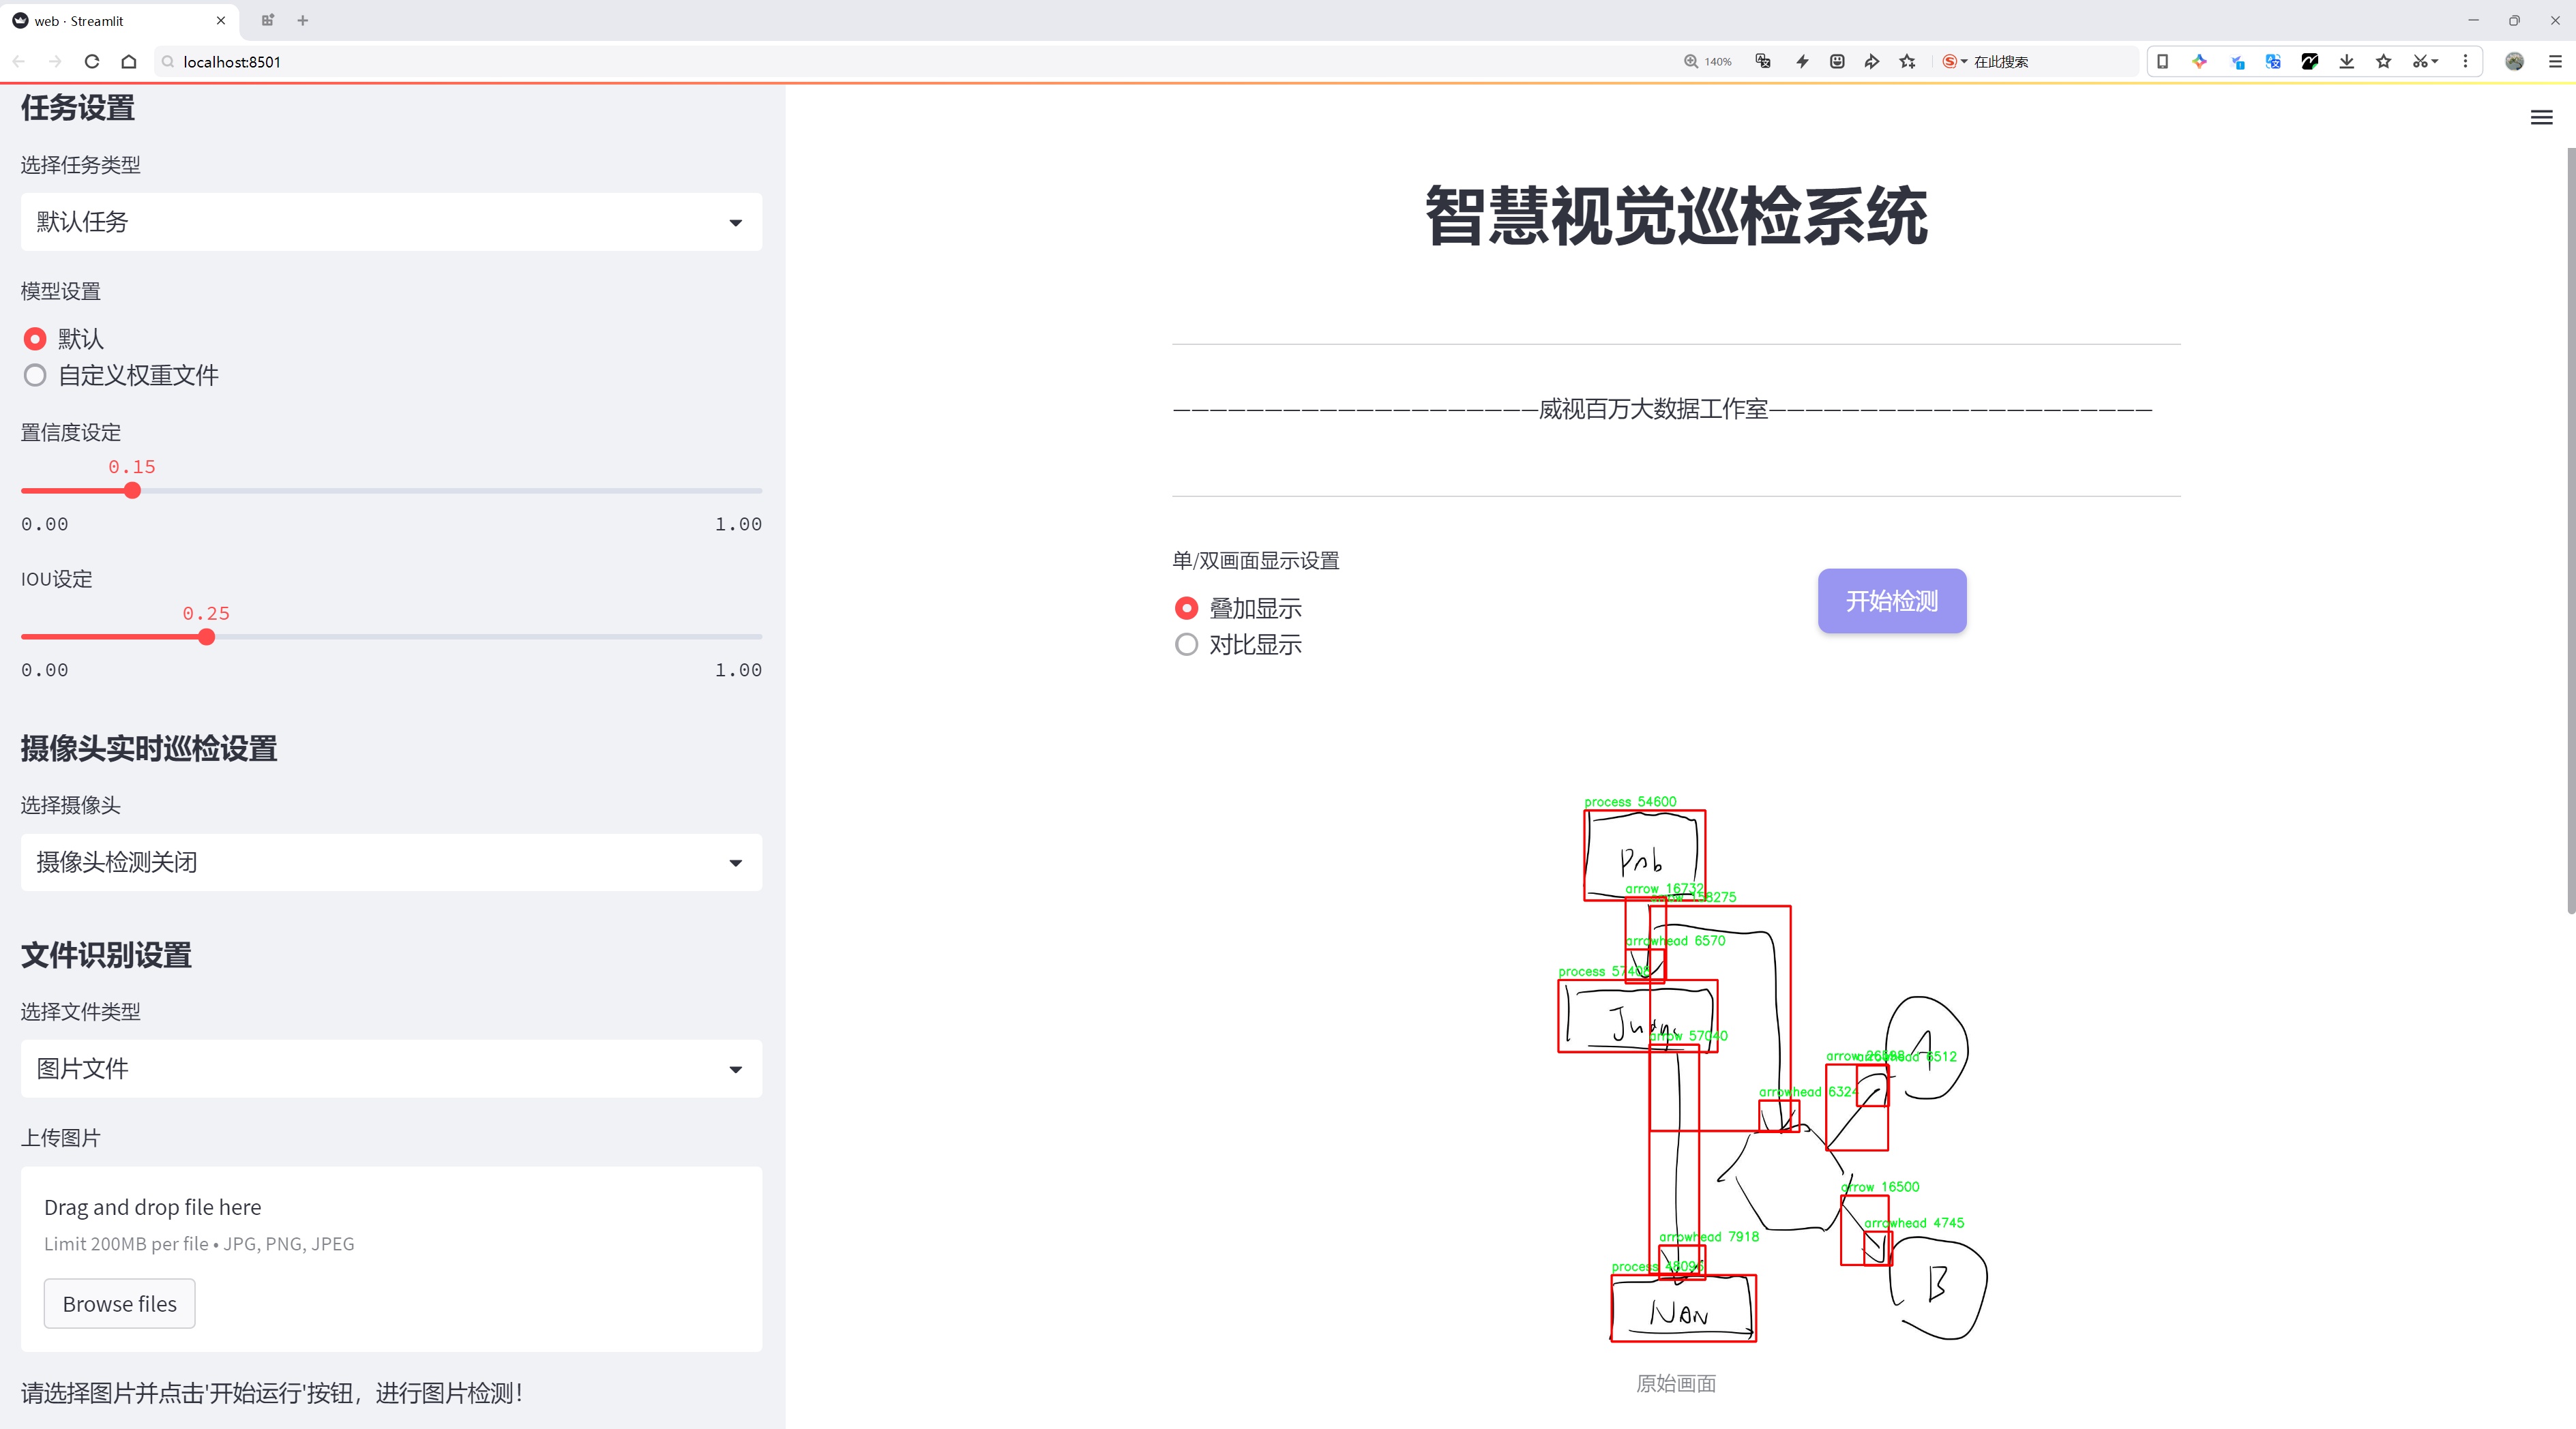The width and height of the screenshot is (2576, 1429).
Task: Click the mobile device view icon
Action: tap(2162, 61)
